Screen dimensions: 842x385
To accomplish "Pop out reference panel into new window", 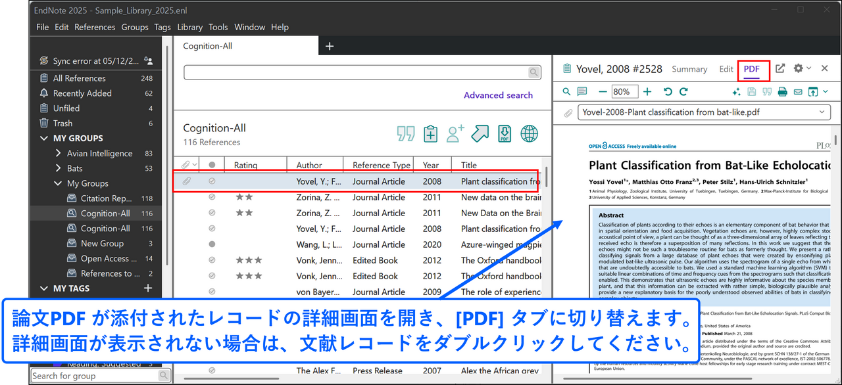I will pyautogui.click(x=780, y=68).
